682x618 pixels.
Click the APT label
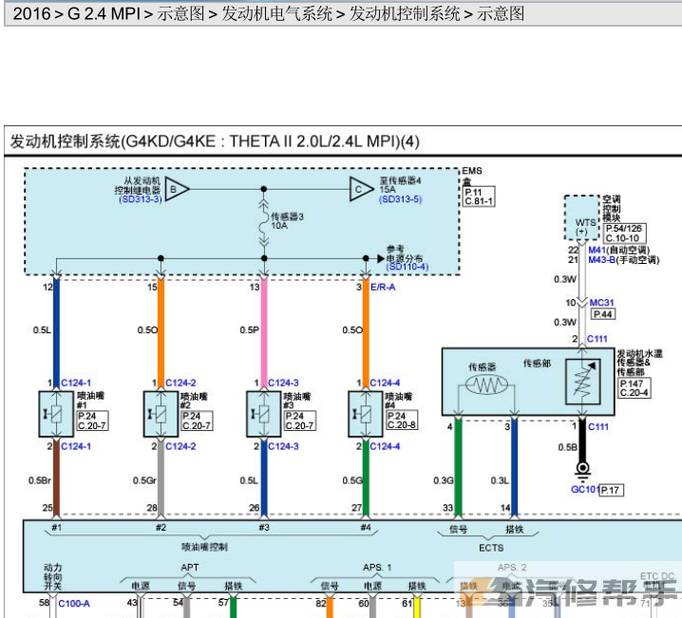tap(190, 568)
